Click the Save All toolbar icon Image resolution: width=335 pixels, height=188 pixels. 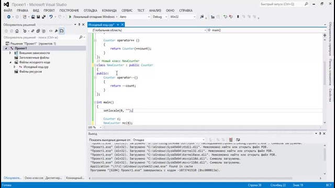(x=43, y=17)
